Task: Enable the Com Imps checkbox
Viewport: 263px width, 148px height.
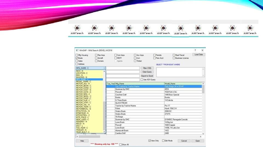Action: tap(116, 55)
